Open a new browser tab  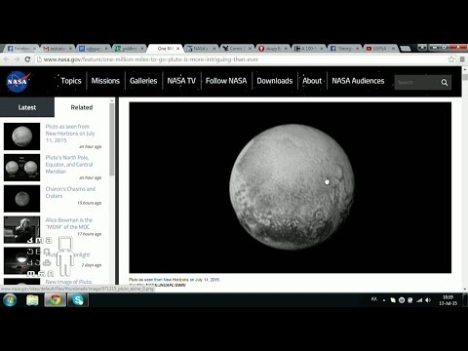(405, 49)
